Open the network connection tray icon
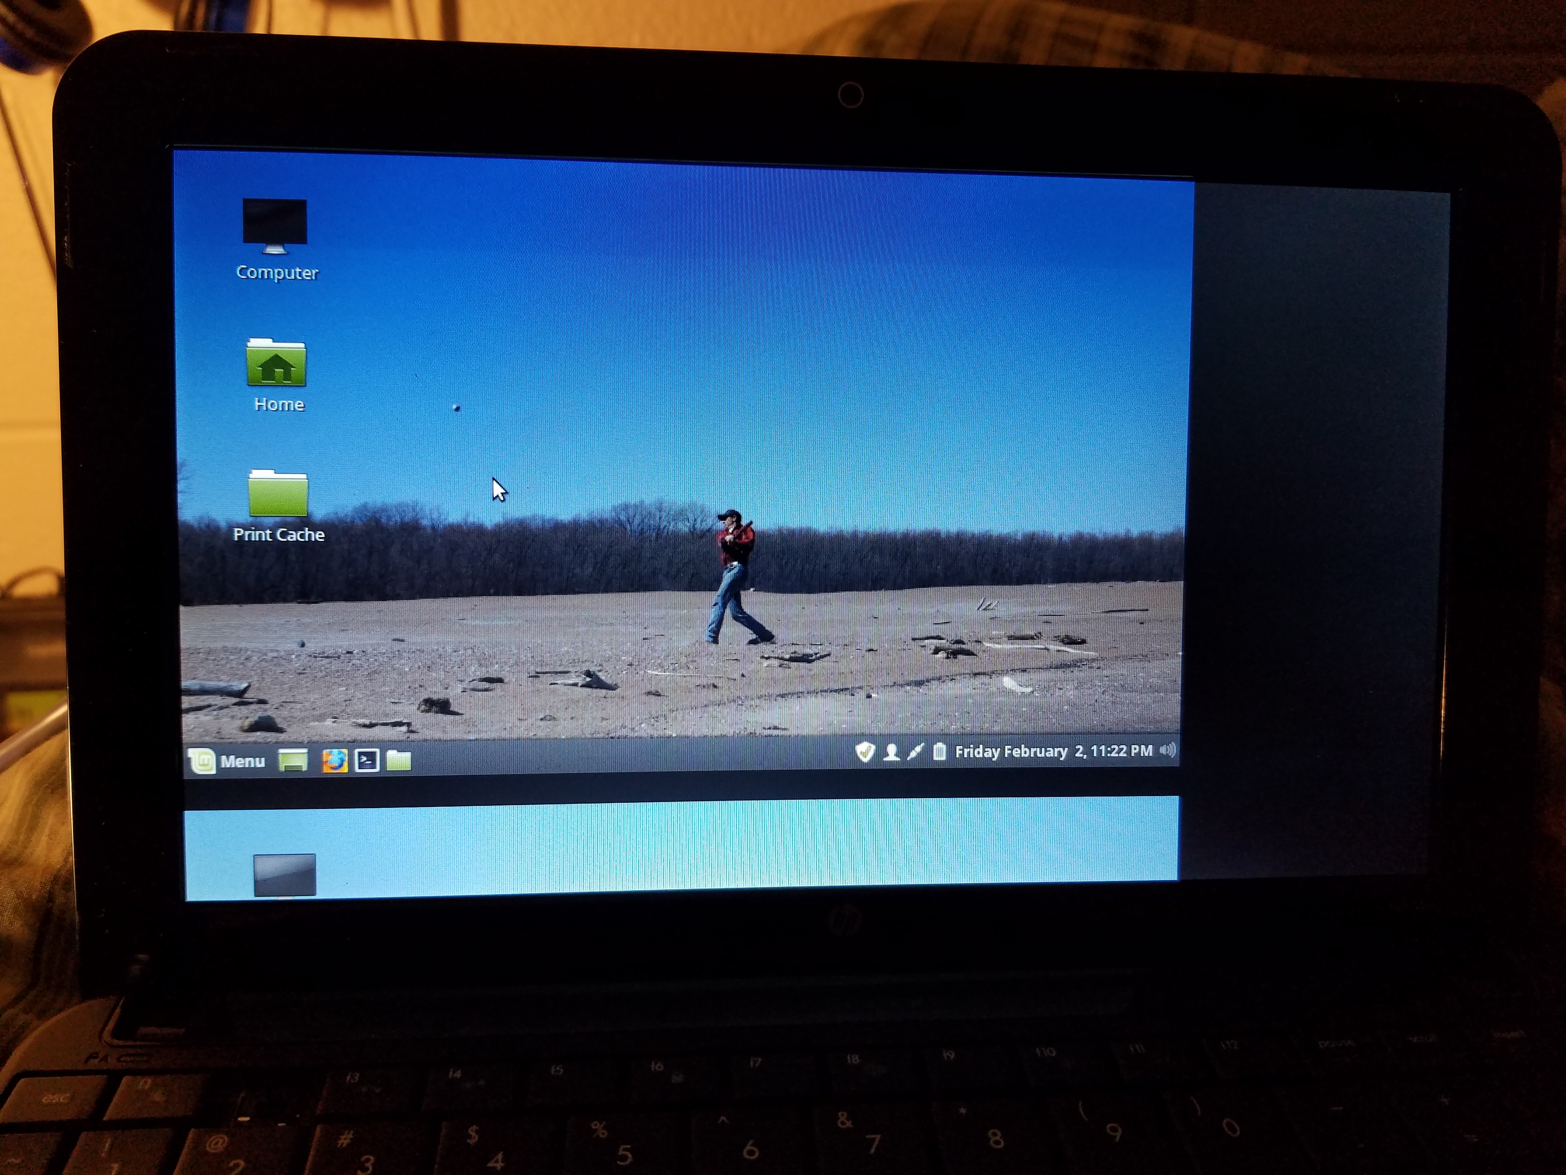This screenshot has height=1175, width=1566. tap(915, 751)
